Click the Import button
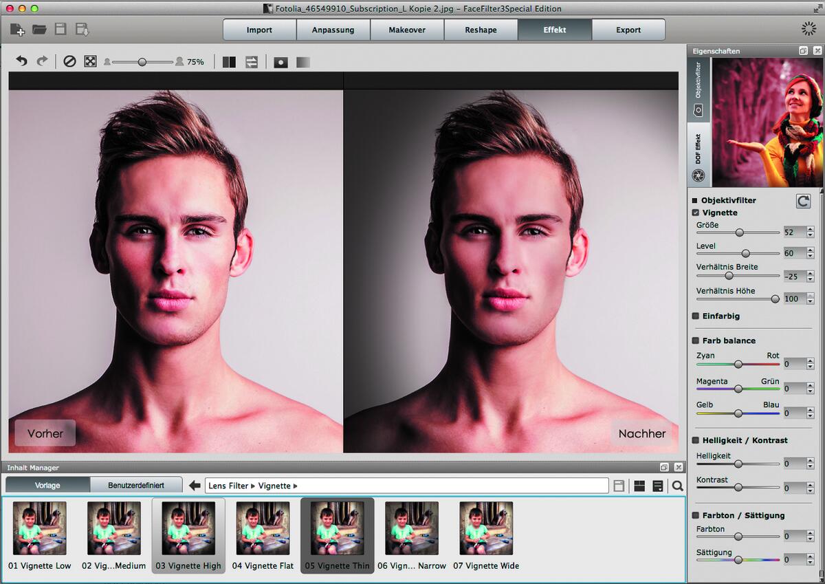Image resolution: width=825 pixels, height=584 pixels. point(259,29)
